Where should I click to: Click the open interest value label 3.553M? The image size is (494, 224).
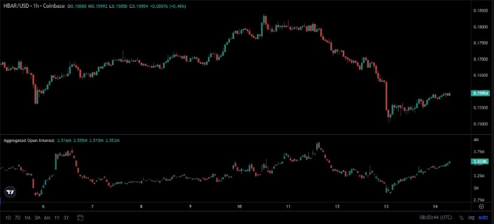[x=480, y=162]
